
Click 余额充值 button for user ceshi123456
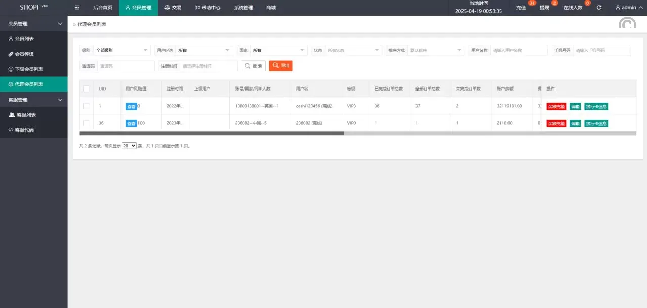[x=556, y=106]
